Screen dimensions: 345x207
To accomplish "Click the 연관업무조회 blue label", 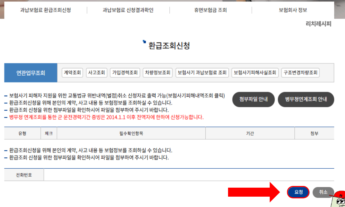I will [31, 73].
